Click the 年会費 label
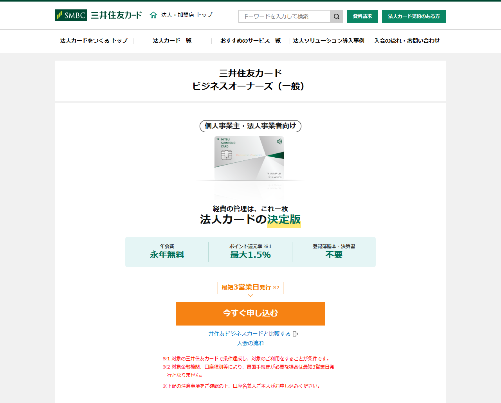This screenshot has height=403, width=501. 167,246
